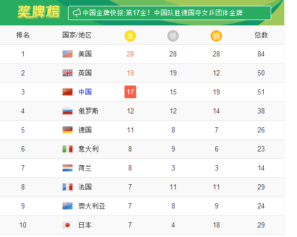Click the Germany flag icon
The height and width of the screenshot is (237, 297).
(x=68, y=130)
